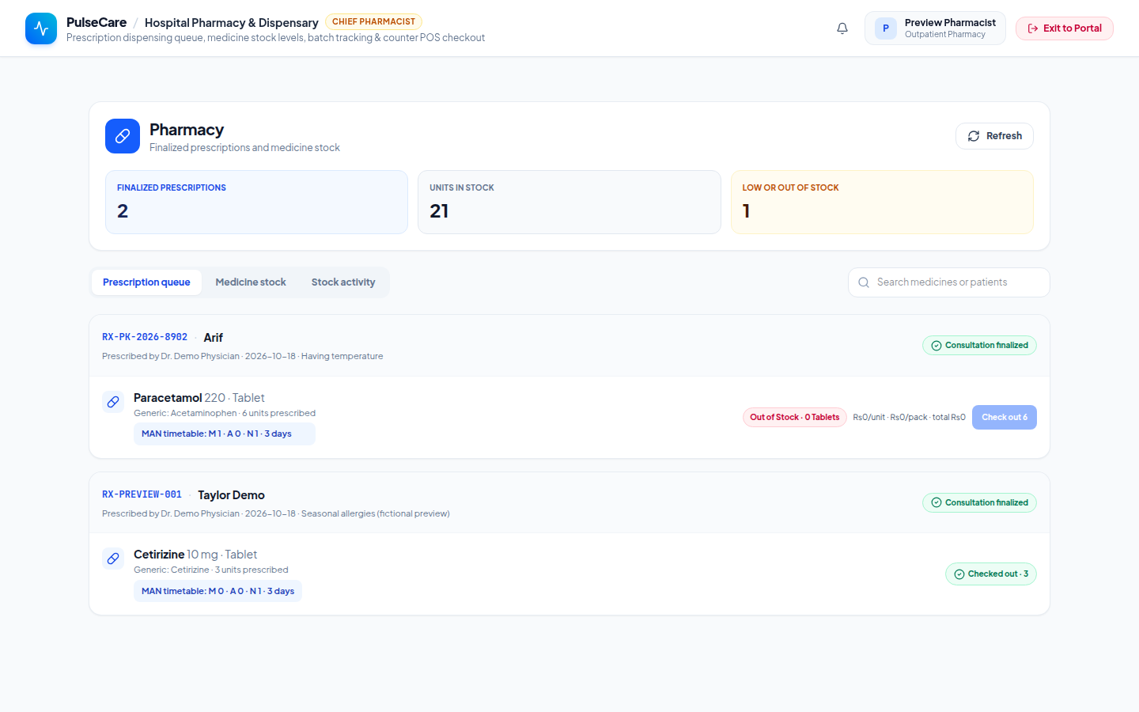Click the Units in Stock stat card
This screenshot has height=712, width=1139.
(x=569, y=202)
